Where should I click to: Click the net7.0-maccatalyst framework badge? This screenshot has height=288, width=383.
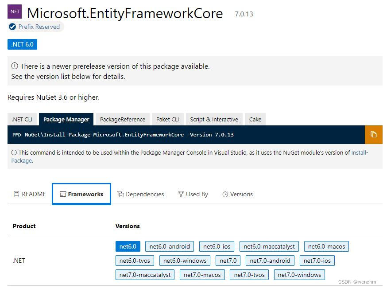[x=145, y=275]
